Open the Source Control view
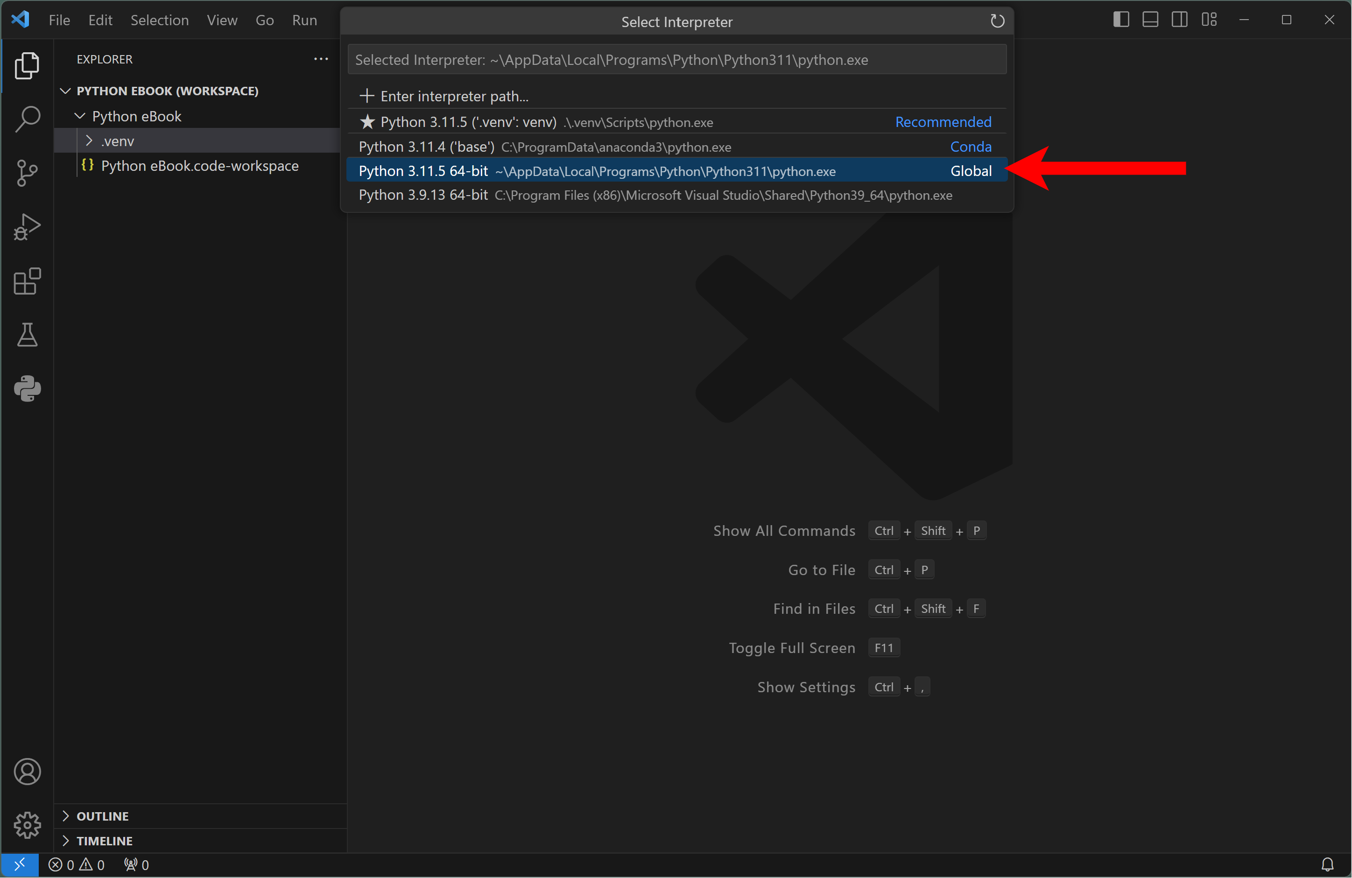Screen dimensions: 1352x878 coord(27,173)
